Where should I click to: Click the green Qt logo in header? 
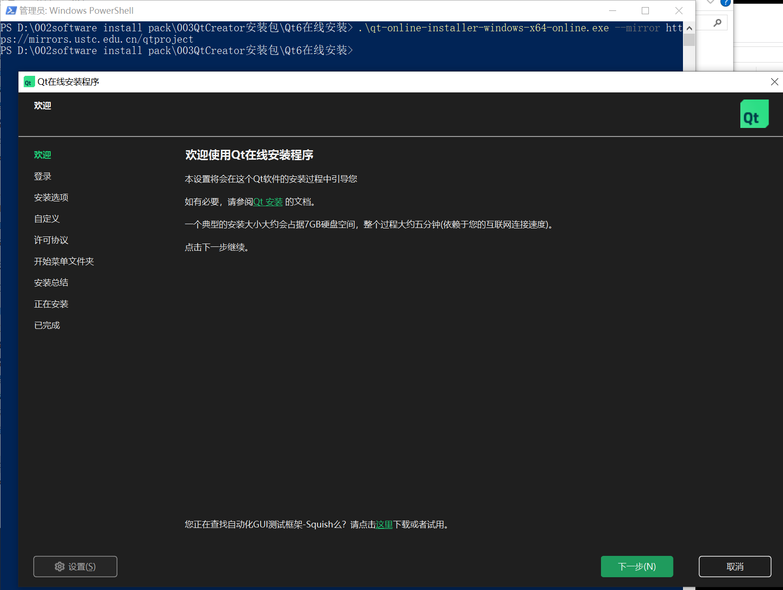click(x=754, y=114)
